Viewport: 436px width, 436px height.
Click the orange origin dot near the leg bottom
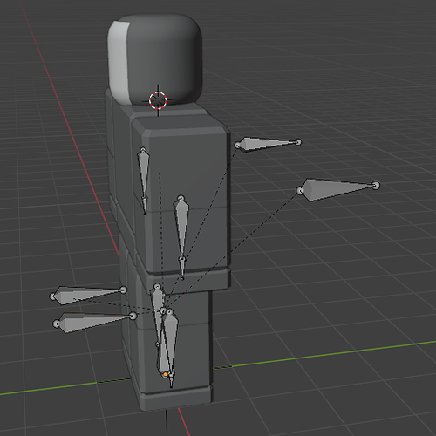pos(165,374)
